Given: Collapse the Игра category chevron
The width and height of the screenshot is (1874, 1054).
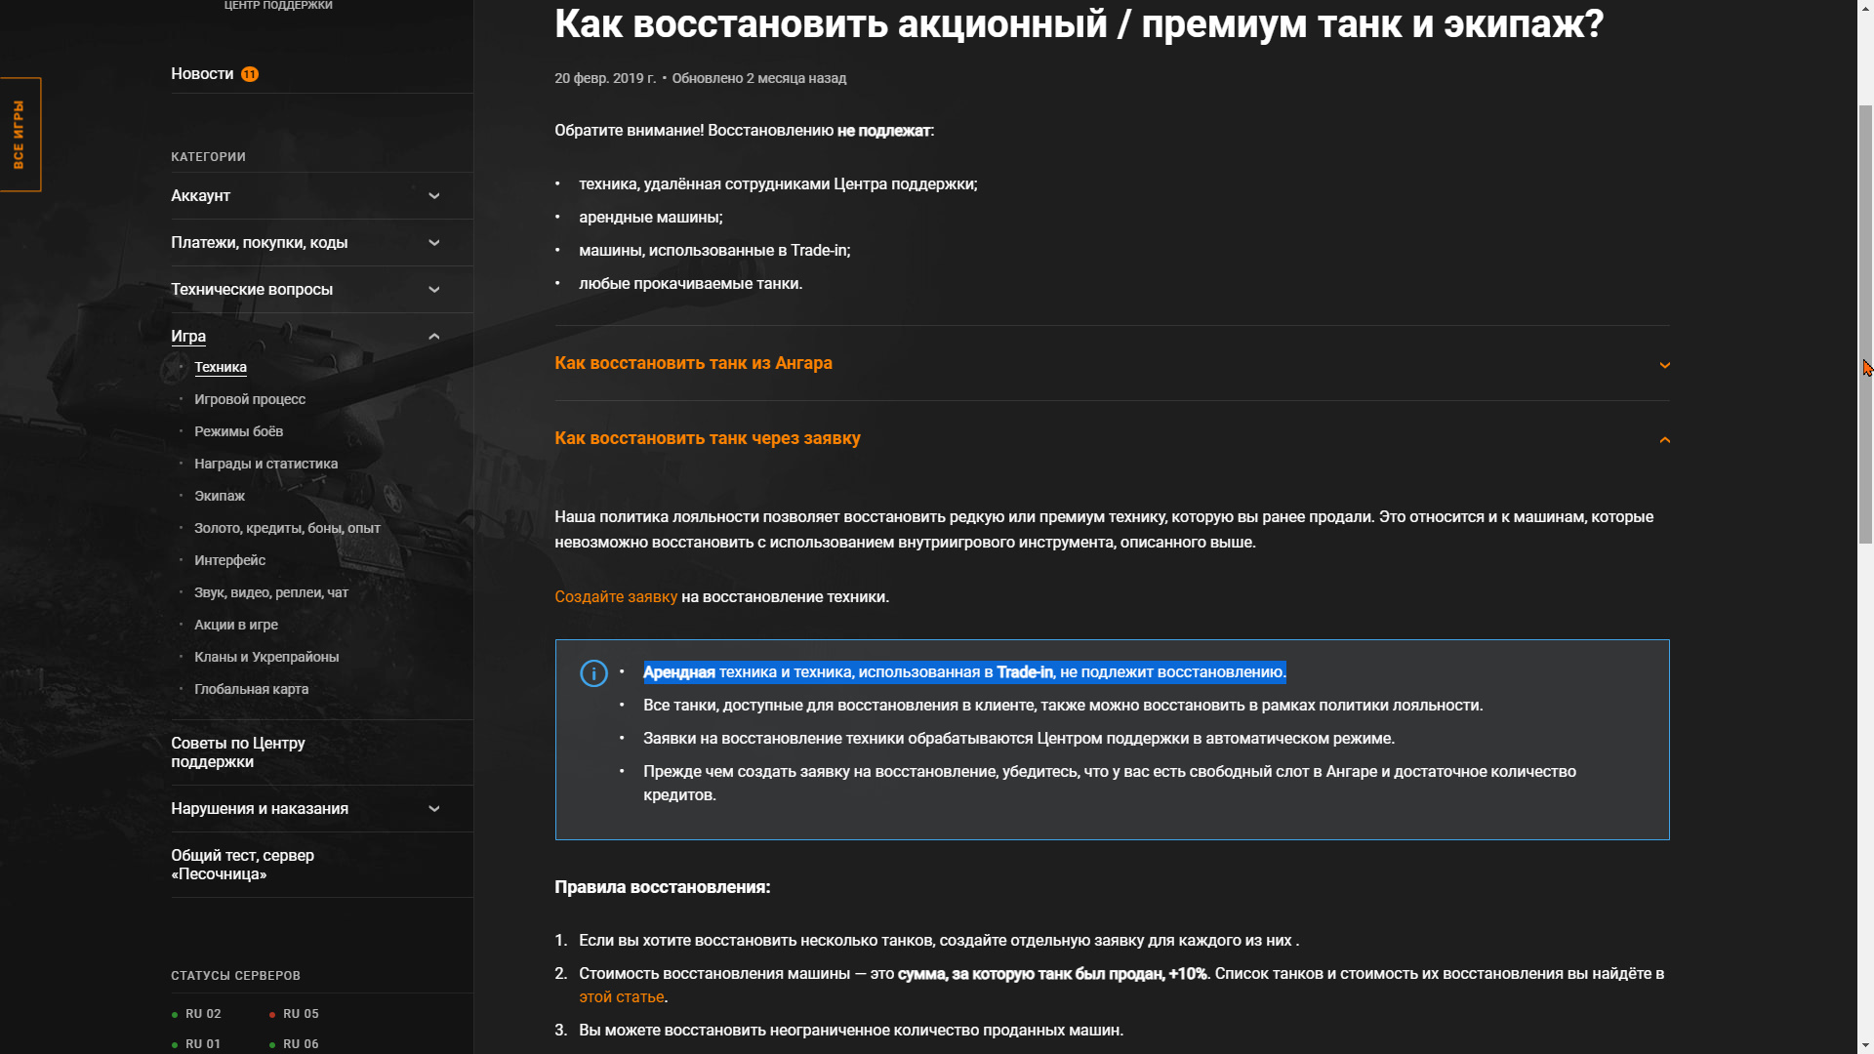Looking at the screenshot, I should tap(434, 337).
